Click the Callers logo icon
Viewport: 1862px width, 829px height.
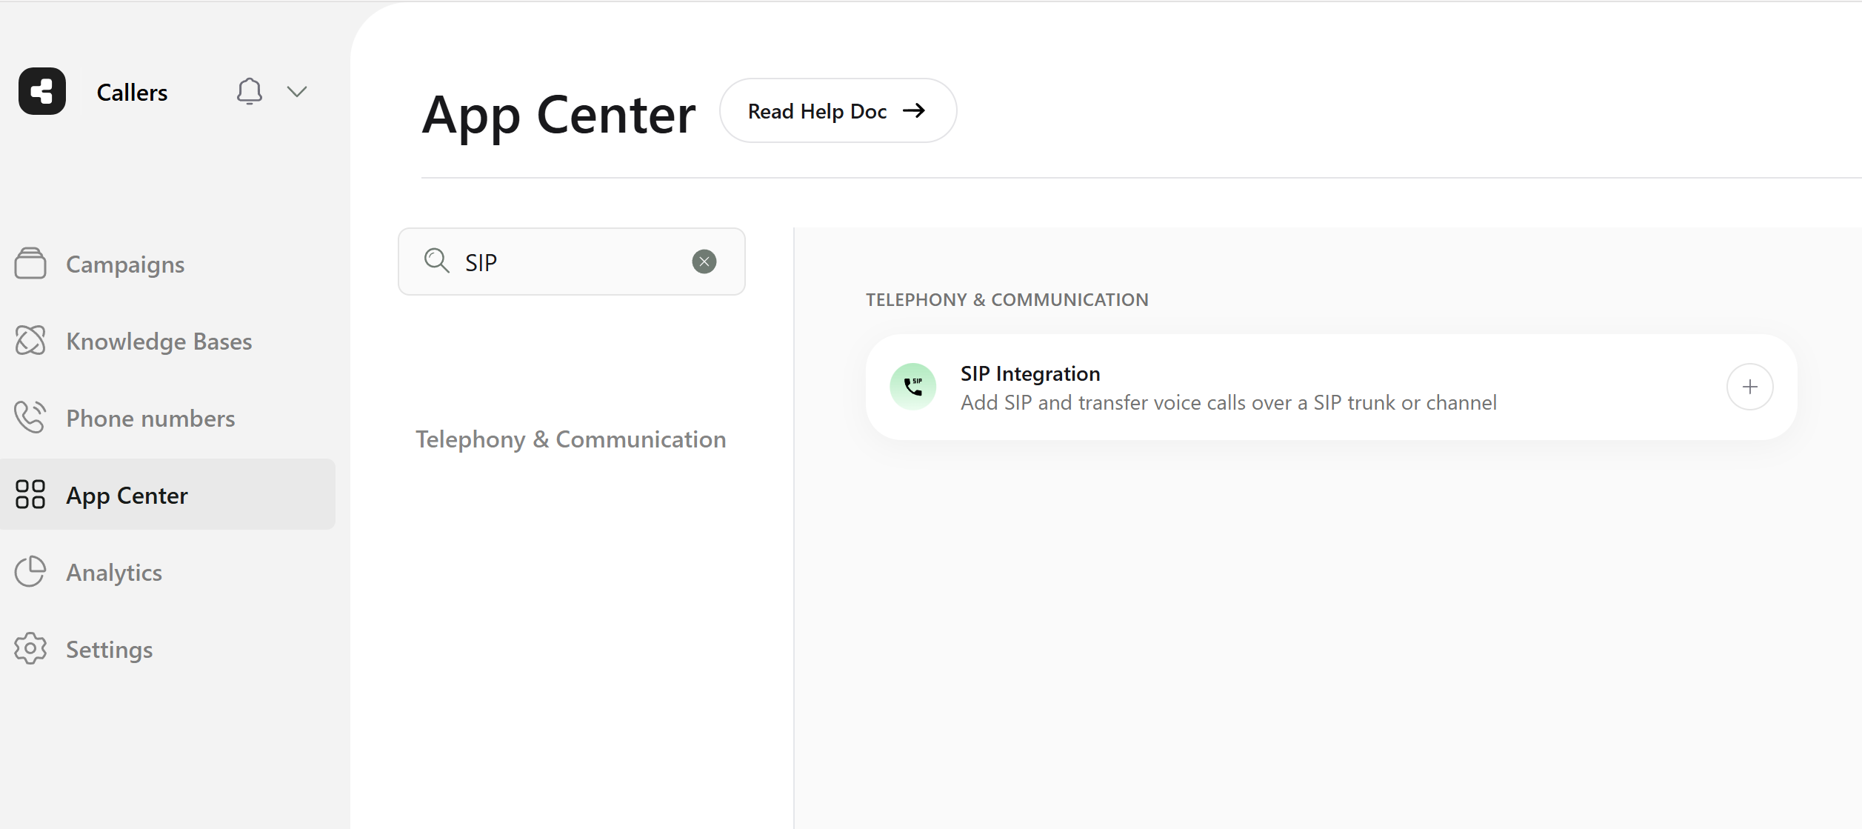(x=42, y=91)
